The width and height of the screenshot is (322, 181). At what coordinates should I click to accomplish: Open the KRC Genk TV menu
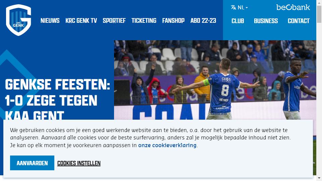[x=81, y=20]
